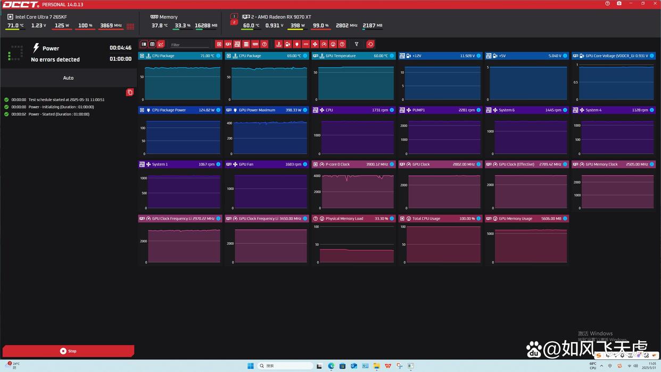This screenshot has height=372, width=661.
Task: Select the GPU Memory Clock graph
Action: [614, 185]
